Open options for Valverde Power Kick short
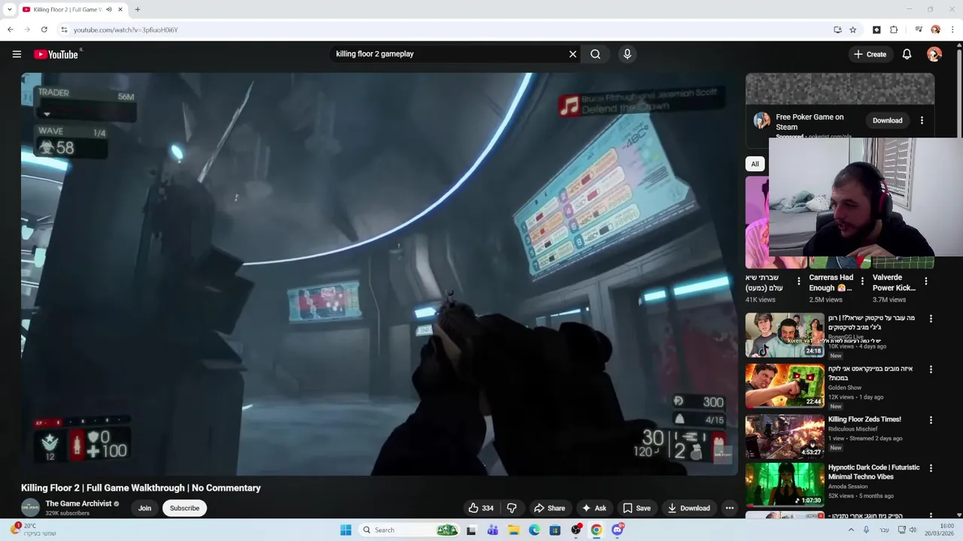Screen dimensions: 963x541 926,281
